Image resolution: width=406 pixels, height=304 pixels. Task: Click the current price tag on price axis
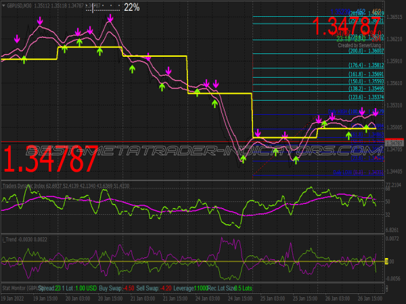393,143
